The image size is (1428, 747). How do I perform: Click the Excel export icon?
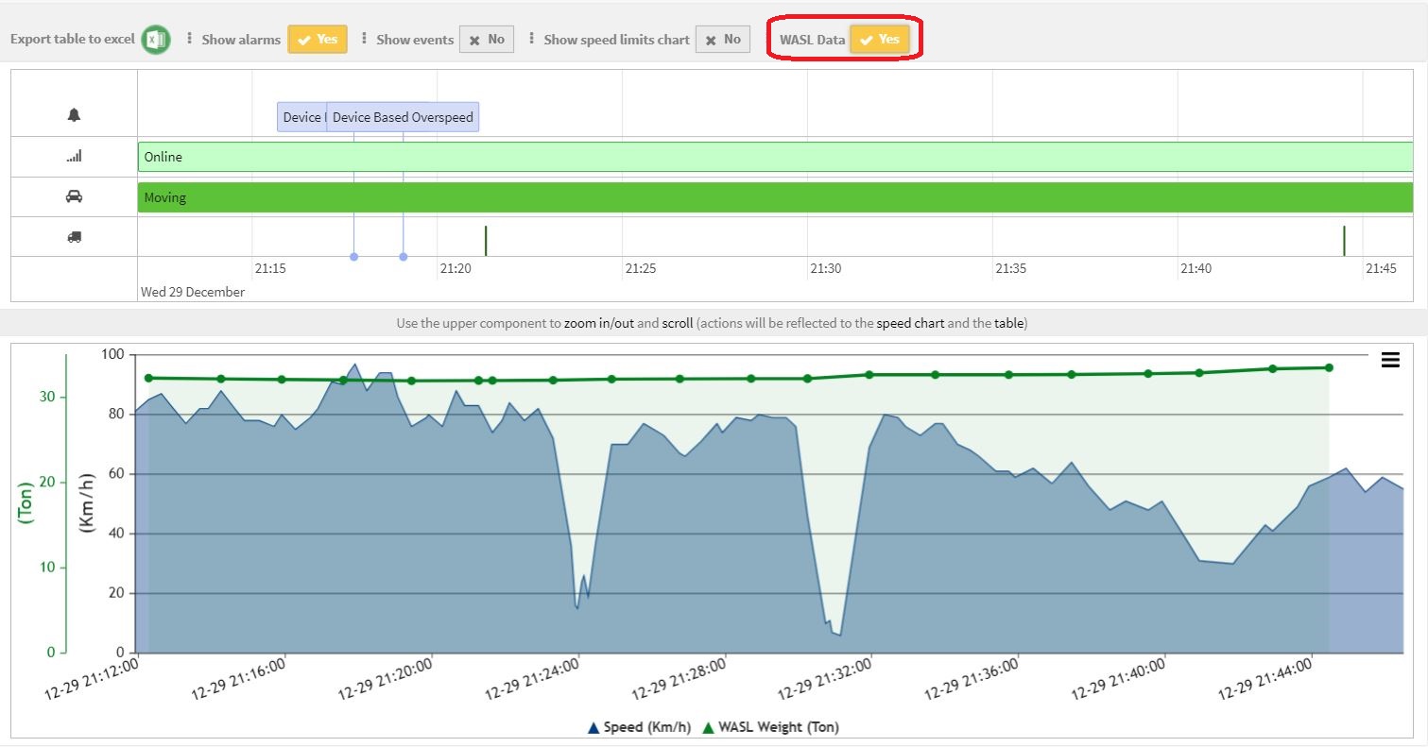click(x=156, y=40)
